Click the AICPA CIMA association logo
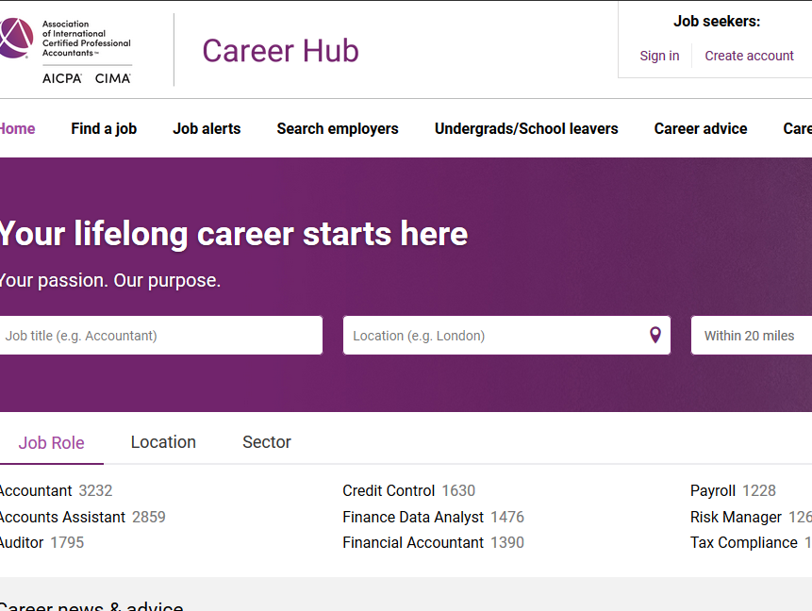This screenshot has width=812, height=611. point(66,50)
